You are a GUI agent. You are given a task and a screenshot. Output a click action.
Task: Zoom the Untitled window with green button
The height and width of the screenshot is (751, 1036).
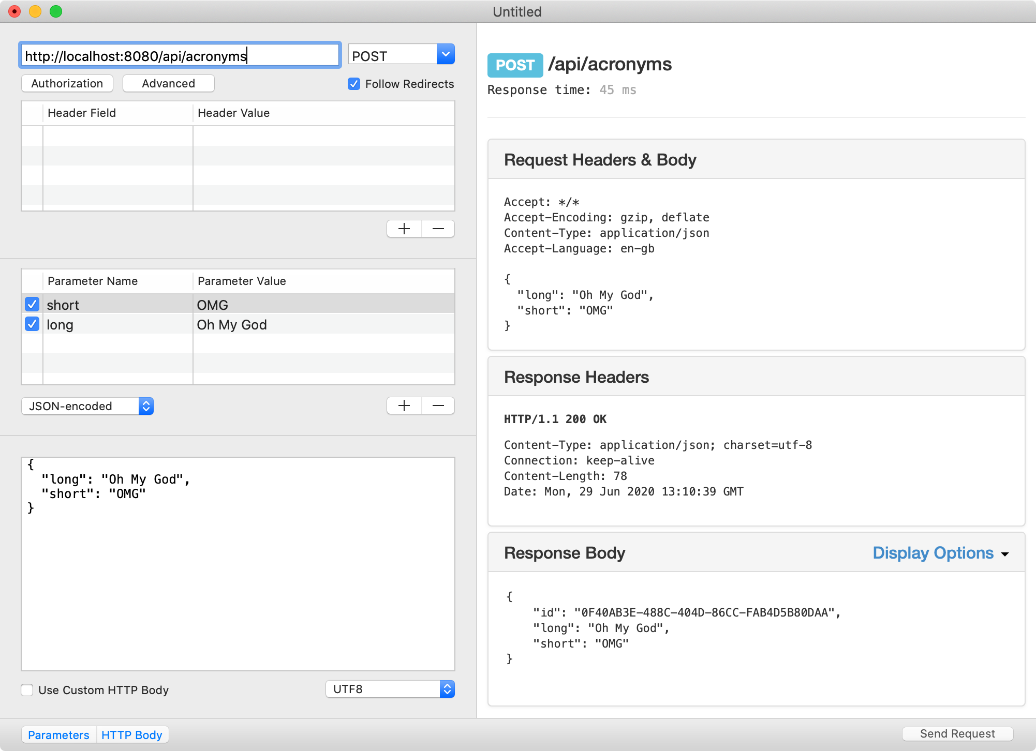[56, 11]
